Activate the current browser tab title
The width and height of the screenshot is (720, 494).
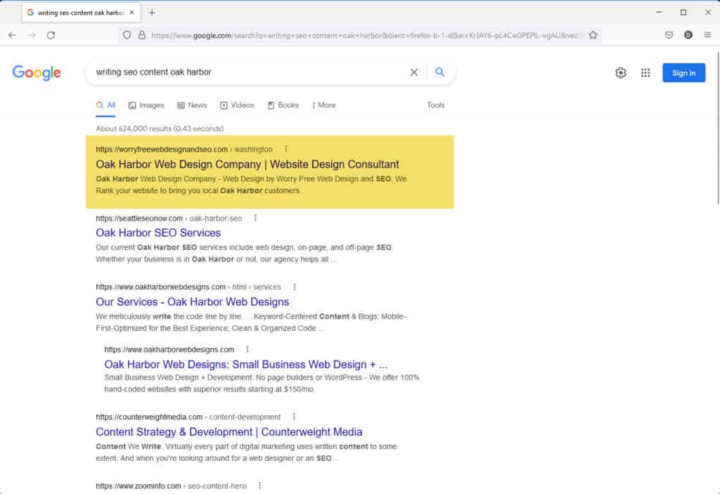pyautogui.click(x=80, y=13)
